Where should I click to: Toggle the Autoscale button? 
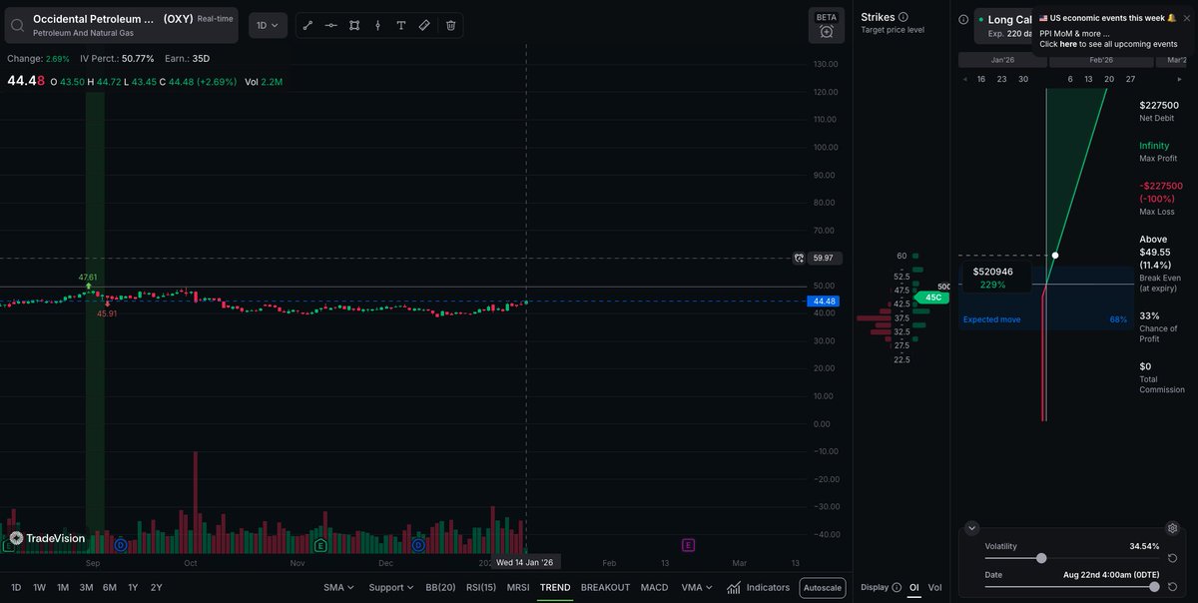[x=823, y=588]
